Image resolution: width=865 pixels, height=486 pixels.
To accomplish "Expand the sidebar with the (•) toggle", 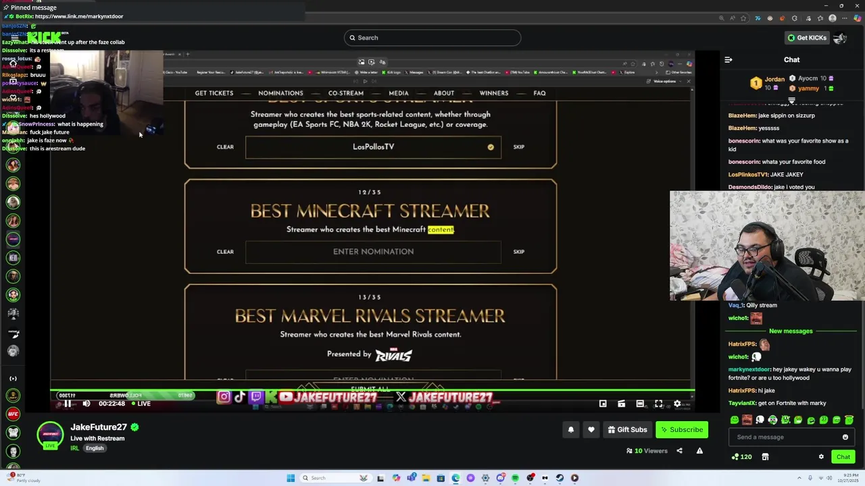I will pos(13,379).
